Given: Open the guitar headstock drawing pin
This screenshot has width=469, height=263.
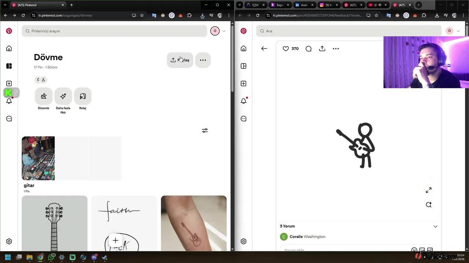Looking at the screenshot, I should pyautogui.click(x=55, y=223).
